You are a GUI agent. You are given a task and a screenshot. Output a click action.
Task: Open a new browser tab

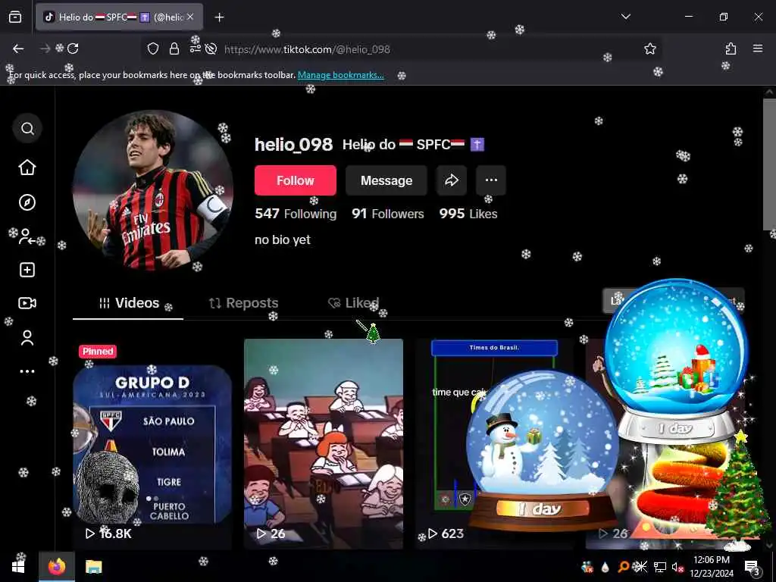(x=219, y=17)
